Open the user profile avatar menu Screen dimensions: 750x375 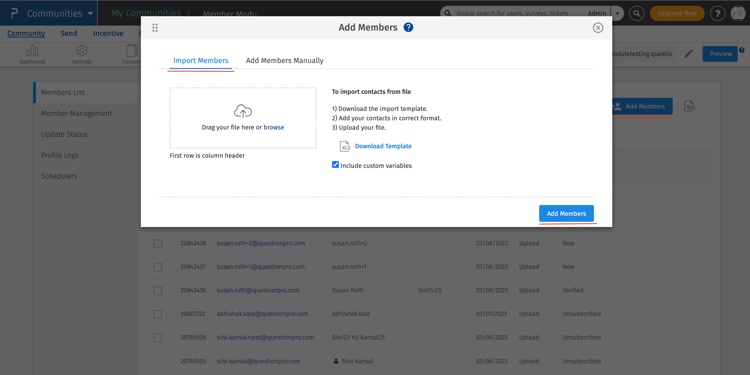738,13
